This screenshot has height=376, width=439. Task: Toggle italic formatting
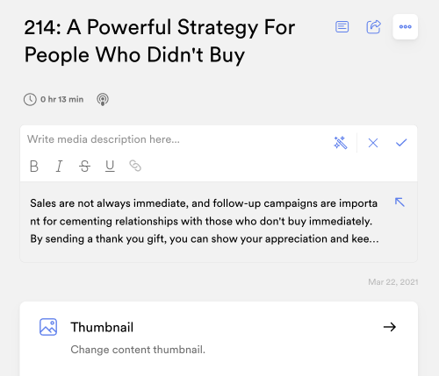pos(59,167)
